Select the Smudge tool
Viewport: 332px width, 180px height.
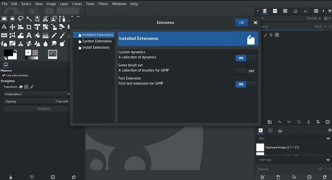tap(54, 44)
